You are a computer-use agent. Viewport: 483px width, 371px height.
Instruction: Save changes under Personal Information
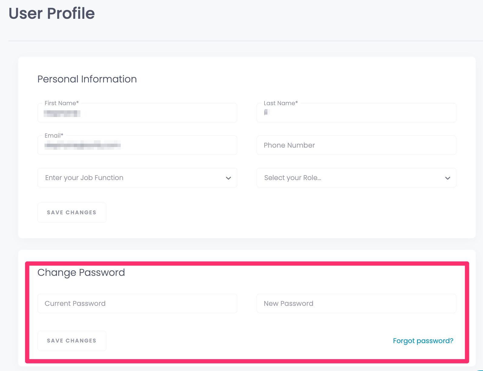click(x=72, y=212)
